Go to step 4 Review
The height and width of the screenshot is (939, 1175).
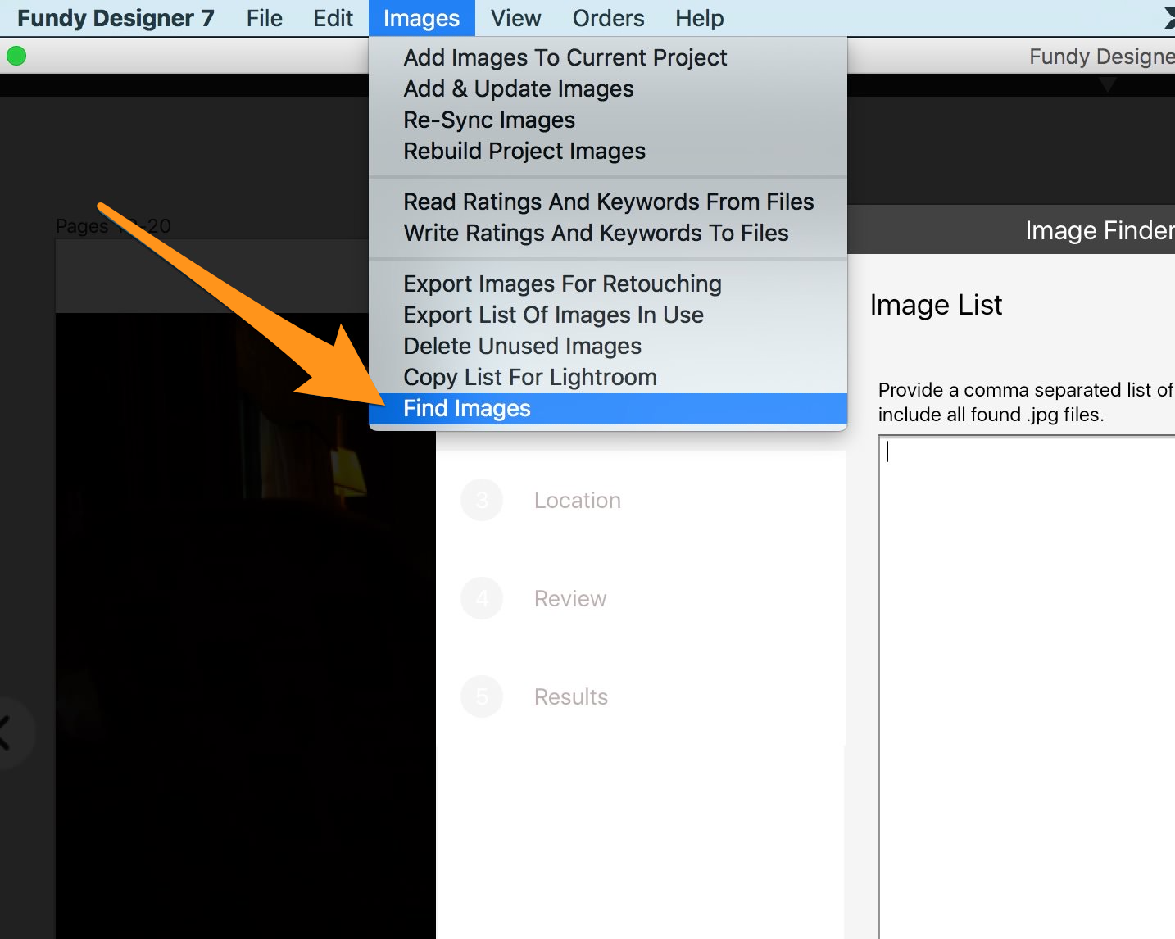point(569,598)
